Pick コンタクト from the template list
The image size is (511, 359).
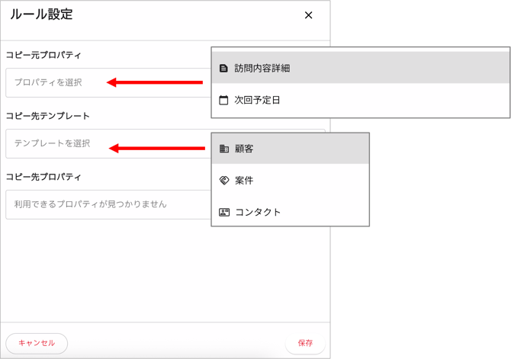(x=258, y=212)
